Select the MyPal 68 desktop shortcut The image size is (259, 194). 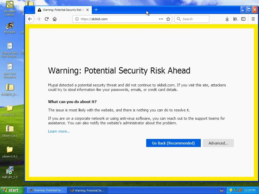click(10, 28)
